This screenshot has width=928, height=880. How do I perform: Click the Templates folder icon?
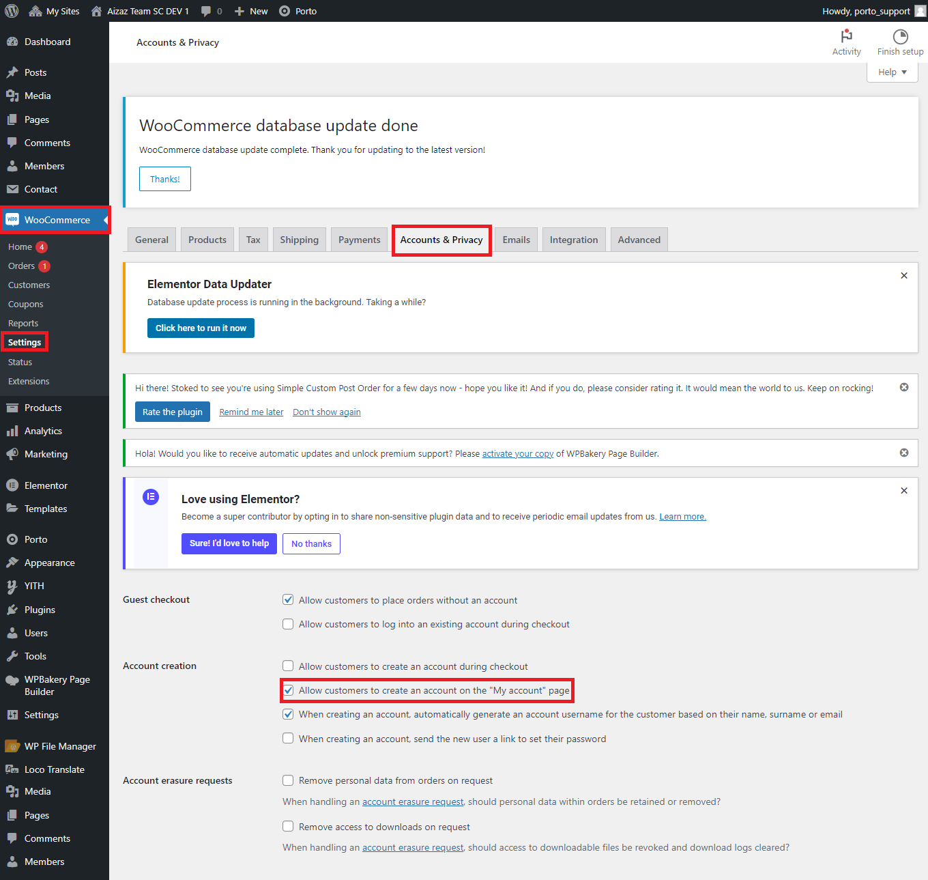point(12,509)
